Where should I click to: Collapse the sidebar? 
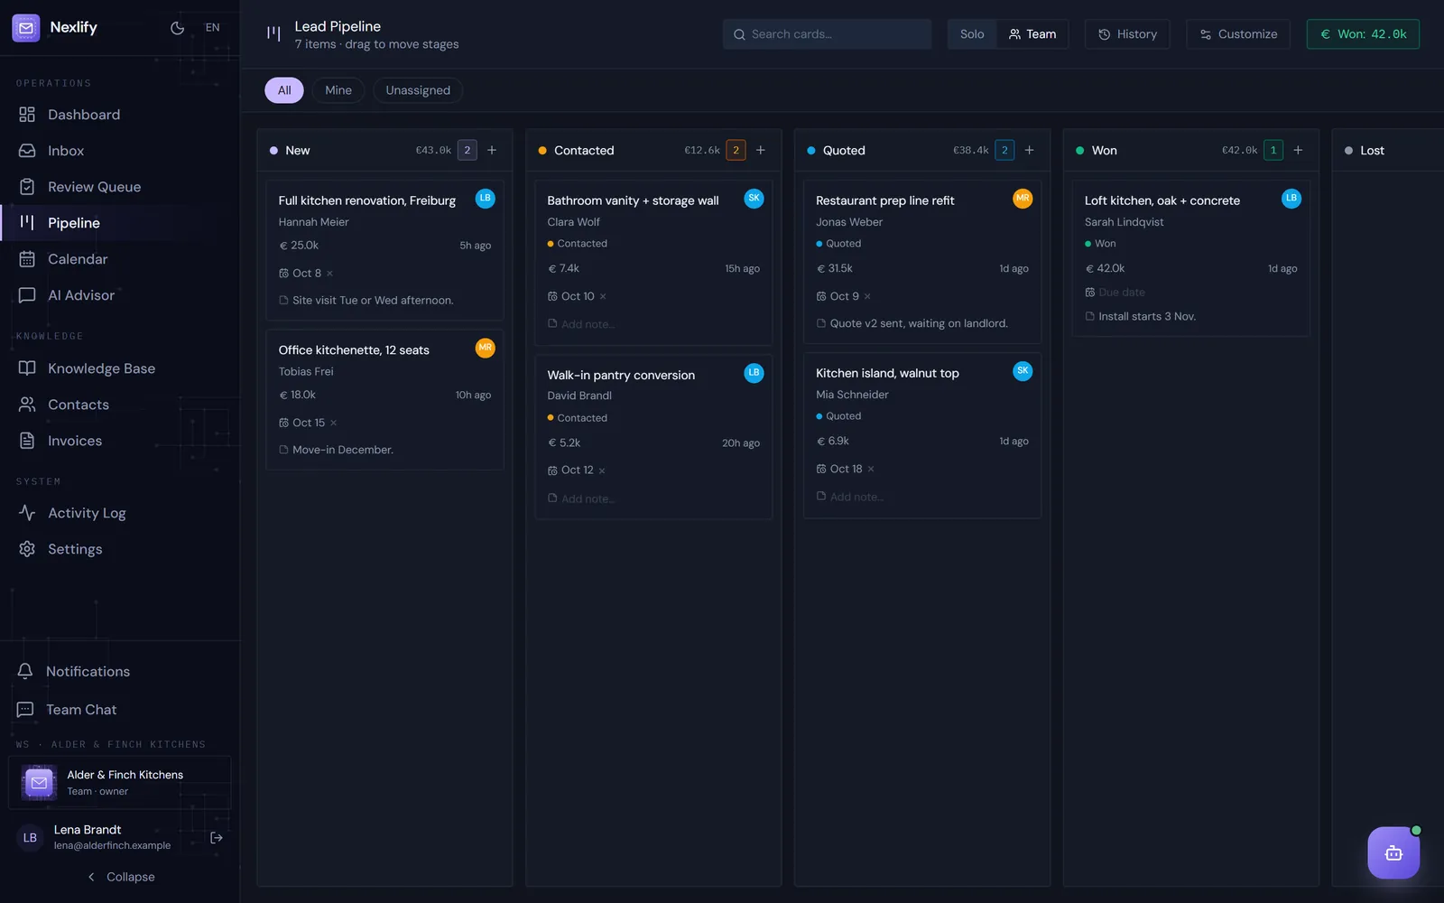tap(120, 877)
